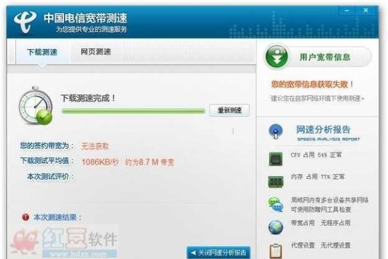Screen dimensions: 388x259
Task: Close the speed test window
Action: (366, 10)
